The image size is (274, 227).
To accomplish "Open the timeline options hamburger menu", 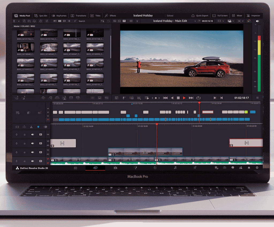I will tap(257, 98).
